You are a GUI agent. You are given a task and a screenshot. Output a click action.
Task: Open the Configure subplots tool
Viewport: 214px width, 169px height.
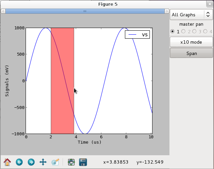pos(71,162)
